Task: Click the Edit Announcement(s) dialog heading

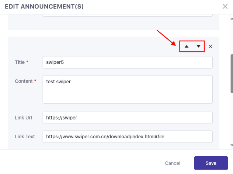Action: (x=44, y=6)
